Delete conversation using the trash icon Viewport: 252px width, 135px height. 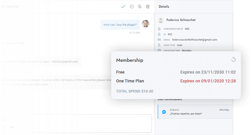[148, 7]
